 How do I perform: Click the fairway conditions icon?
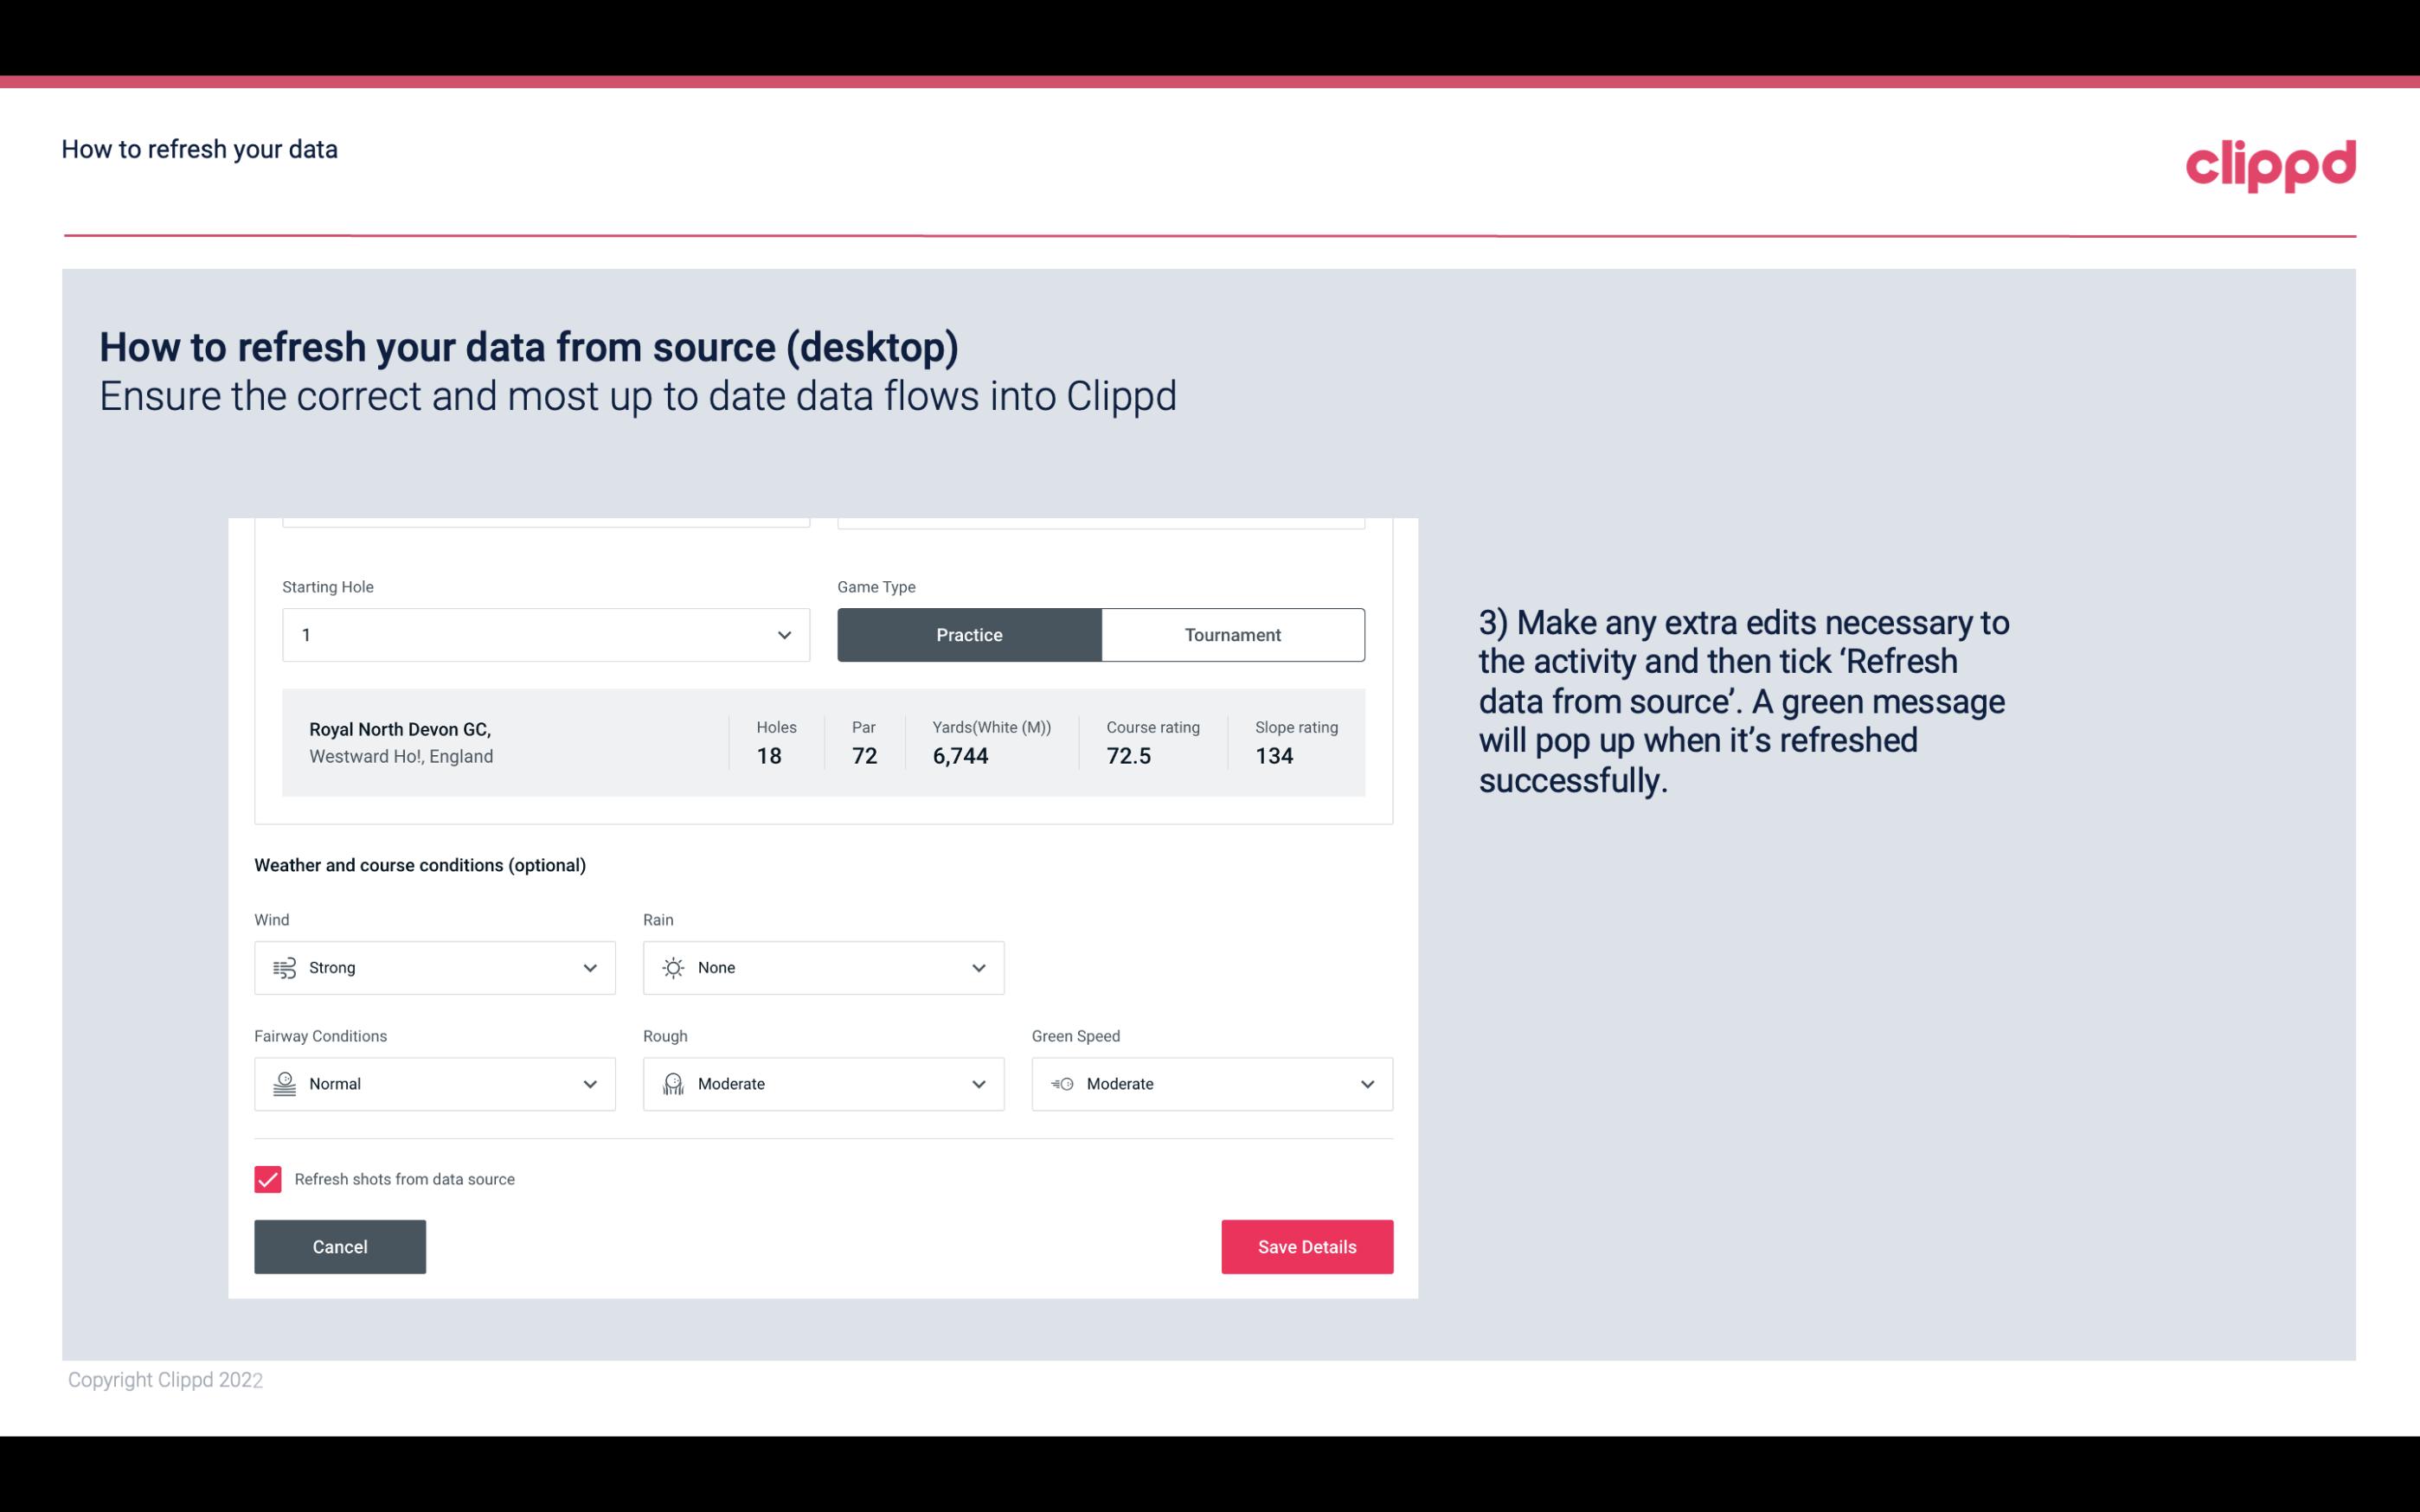coord(284,1084)
